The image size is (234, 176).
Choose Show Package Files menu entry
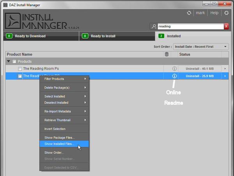pyautogui.click(x=64, y=138)
